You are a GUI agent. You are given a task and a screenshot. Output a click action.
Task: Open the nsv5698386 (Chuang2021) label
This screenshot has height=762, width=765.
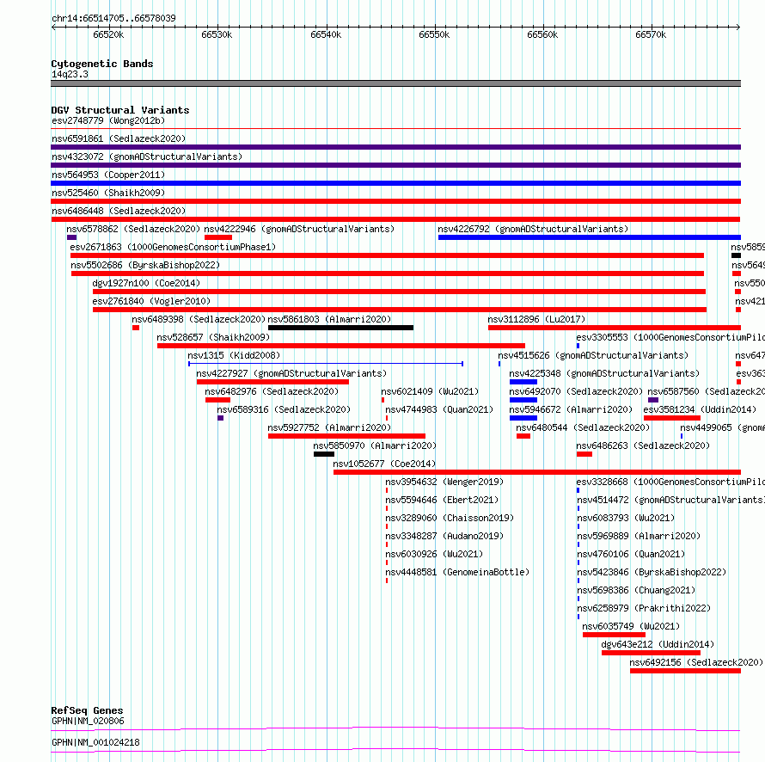coord(636,590)
